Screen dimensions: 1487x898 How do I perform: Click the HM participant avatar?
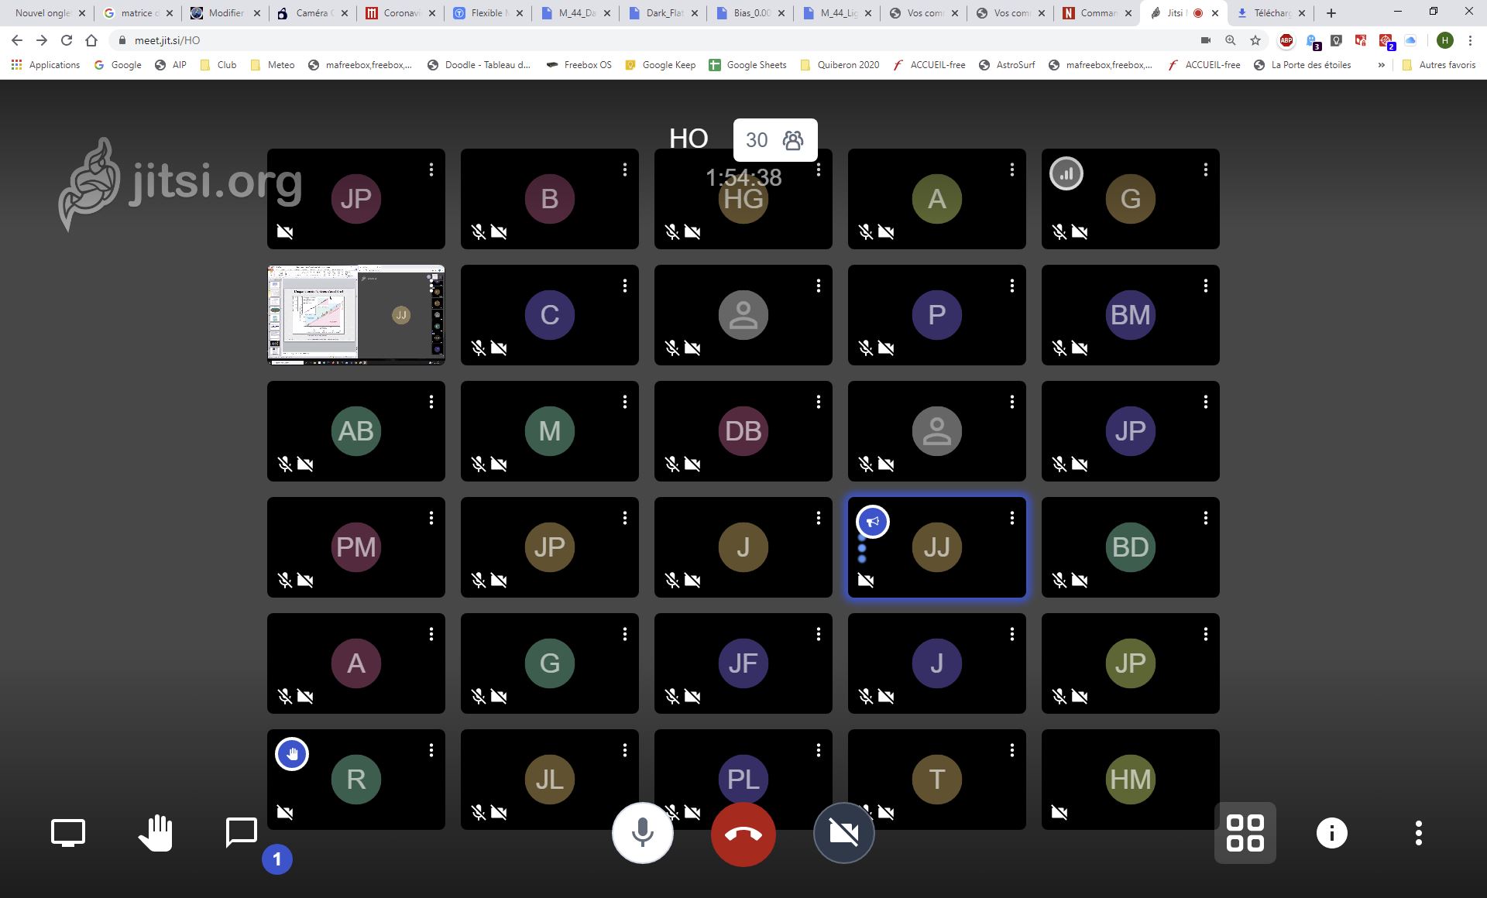tap(1131, 780)
